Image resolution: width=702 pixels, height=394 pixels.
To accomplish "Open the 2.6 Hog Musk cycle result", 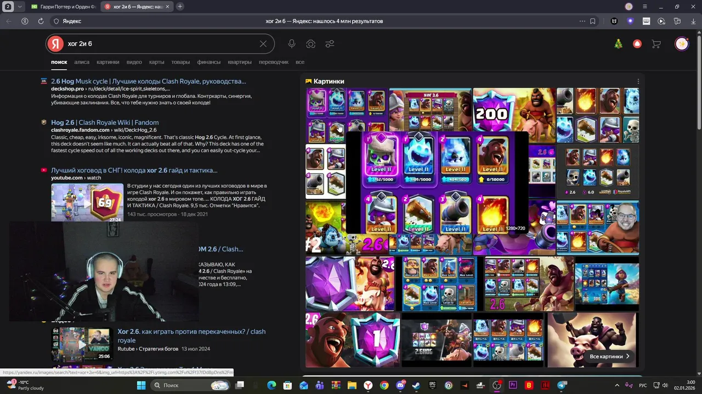I will click(149, 81).
